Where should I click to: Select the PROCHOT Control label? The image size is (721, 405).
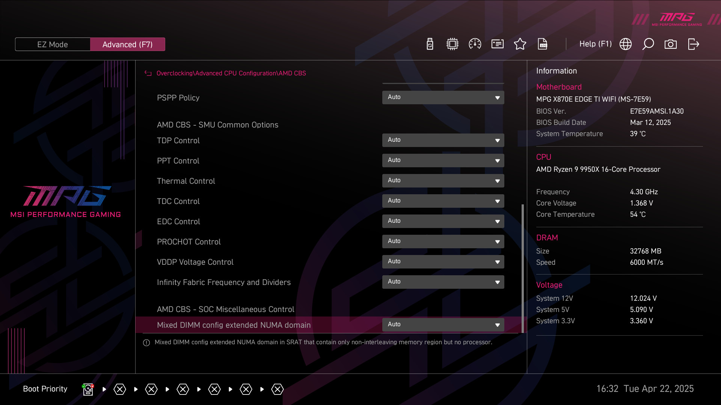tap(189, 242)
